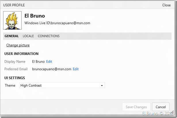Edit the Preferred Email address

coord(76,69)
